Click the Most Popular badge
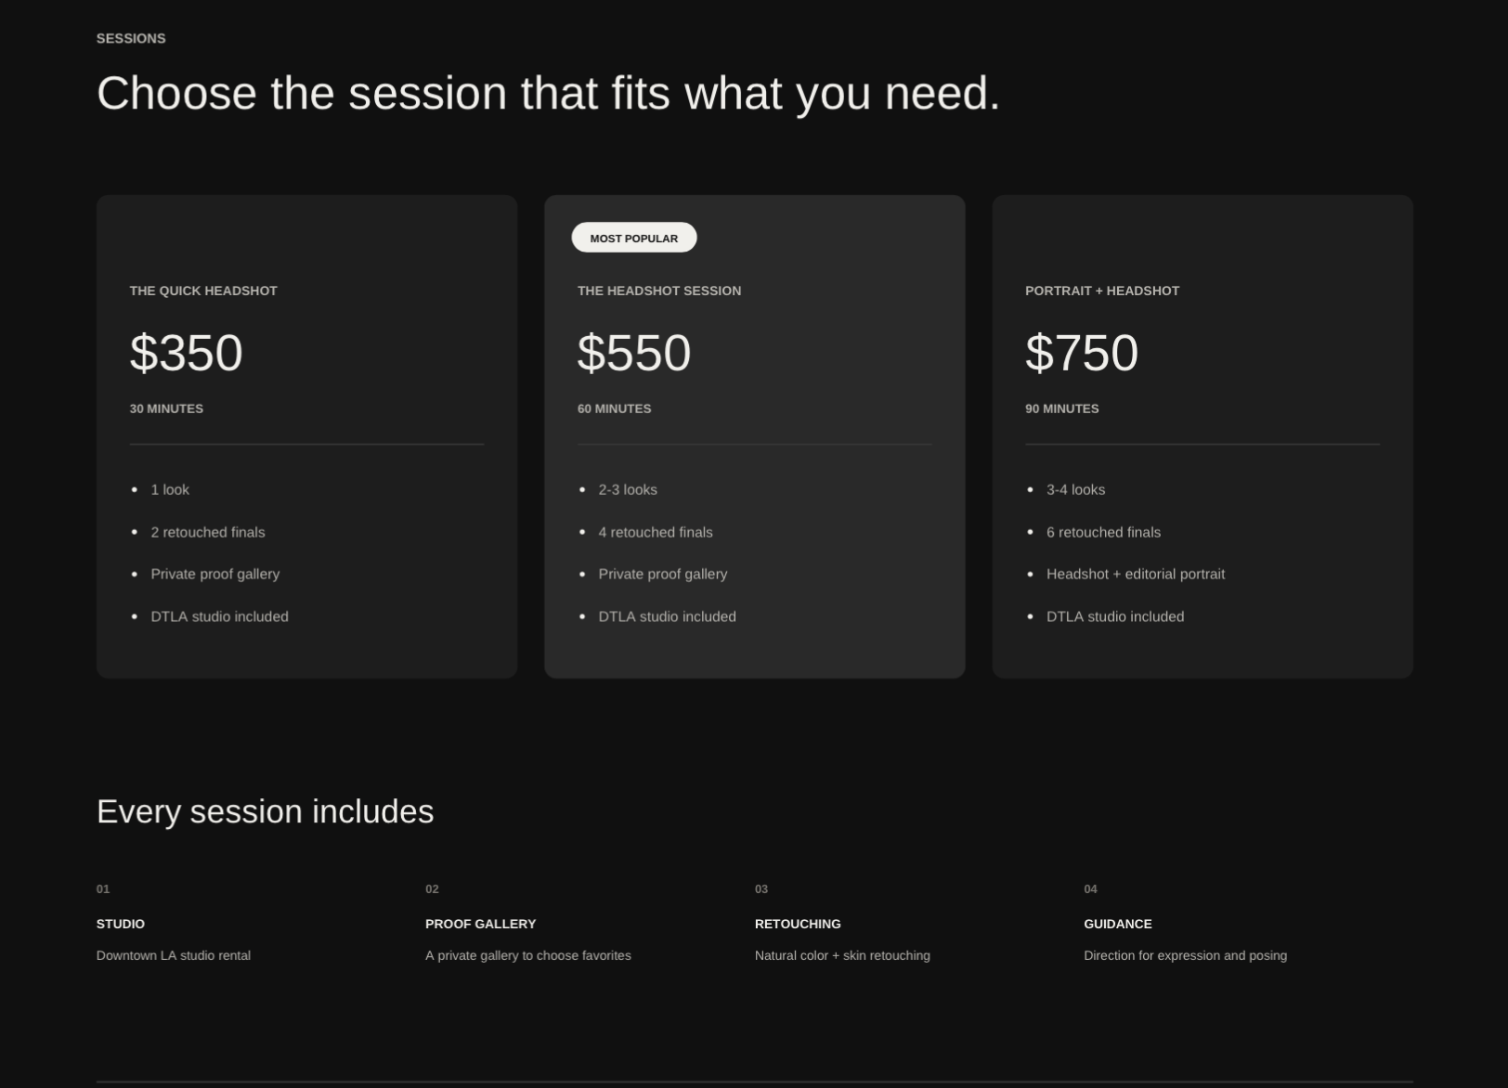 tap(634, 238)
